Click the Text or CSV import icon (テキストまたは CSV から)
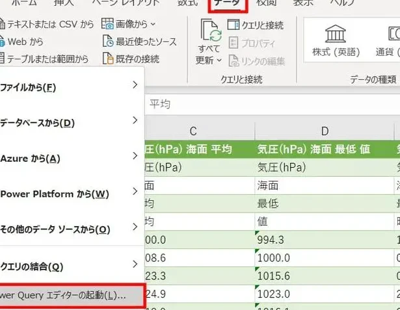400x310 pixels. tap(3, 25)
